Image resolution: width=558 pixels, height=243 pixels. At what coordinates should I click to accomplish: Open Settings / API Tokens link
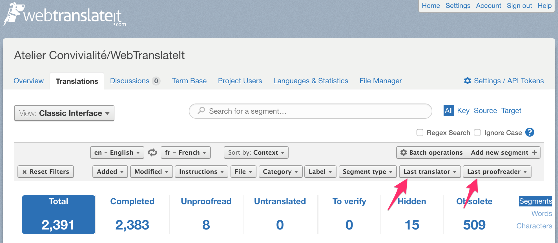[504, 81]
